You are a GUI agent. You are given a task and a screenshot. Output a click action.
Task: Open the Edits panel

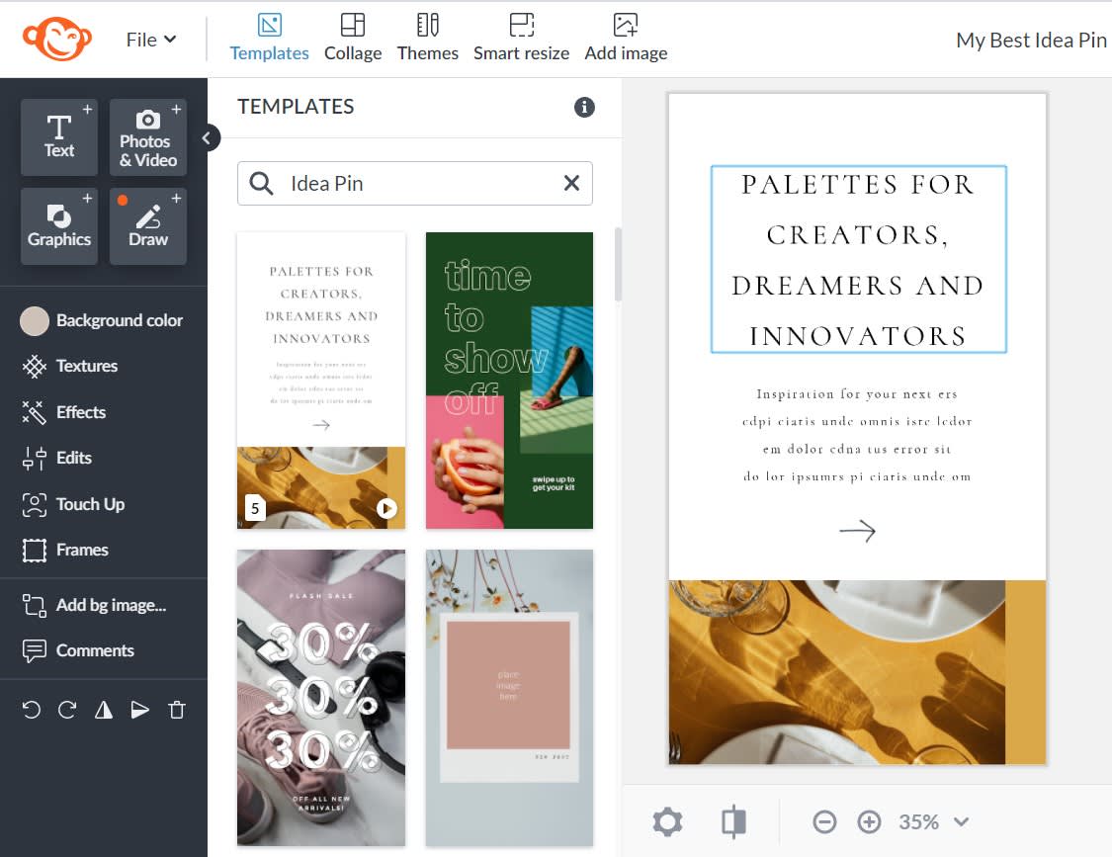pos(56,459)
